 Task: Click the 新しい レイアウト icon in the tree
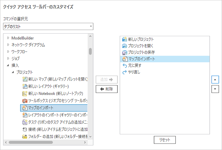click(25, 86)
